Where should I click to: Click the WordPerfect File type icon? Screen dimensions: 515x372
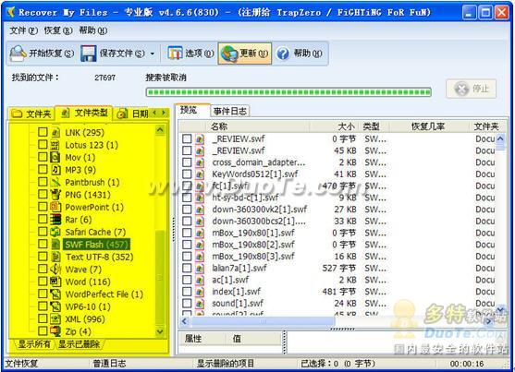tap(55, 294)
